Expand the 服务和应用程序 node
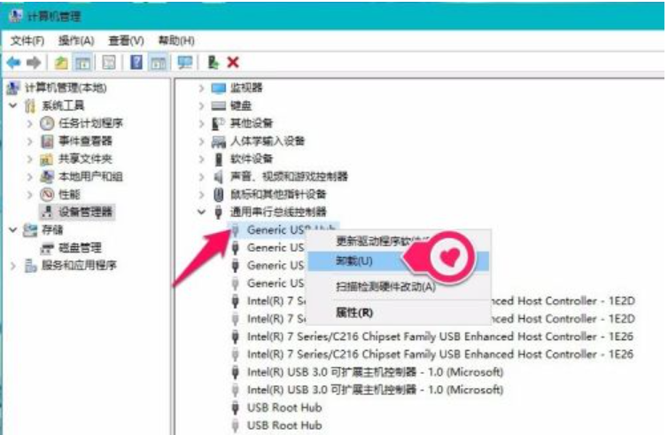The height and width of the screenshot is (435, 668). (13, 265)
